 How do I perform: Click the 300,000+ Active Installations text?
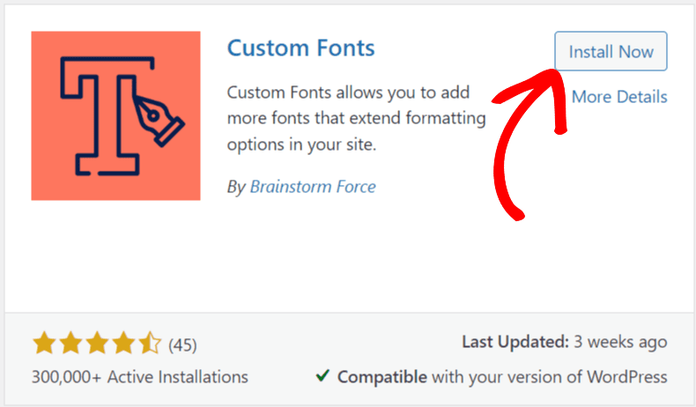click(x=140, y=377)
